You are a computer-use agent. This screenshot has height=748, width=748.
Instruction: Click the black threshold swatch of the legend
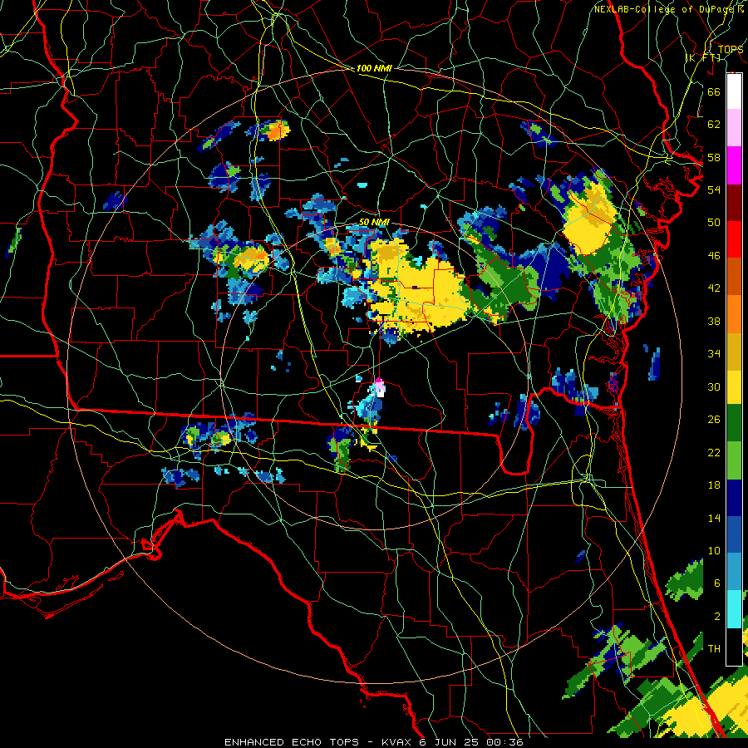click(734, 647)
